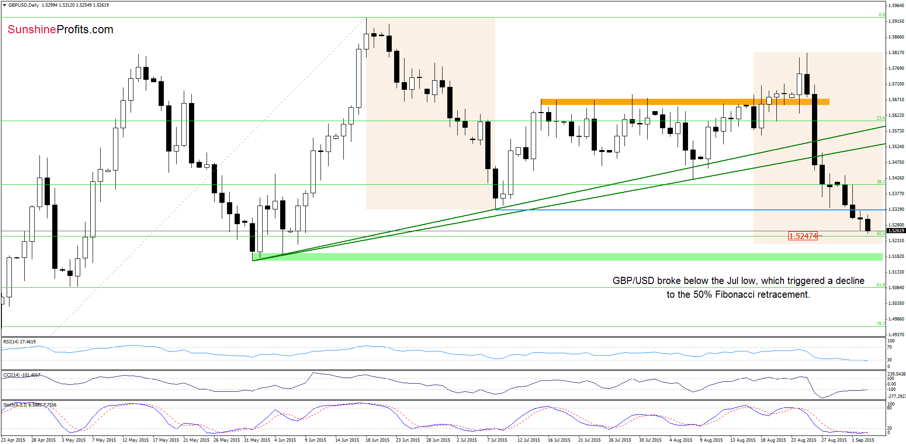Click the 0.0 Fibonacci level label
Screen dimensions: 906x444
[x=882, y=15]
